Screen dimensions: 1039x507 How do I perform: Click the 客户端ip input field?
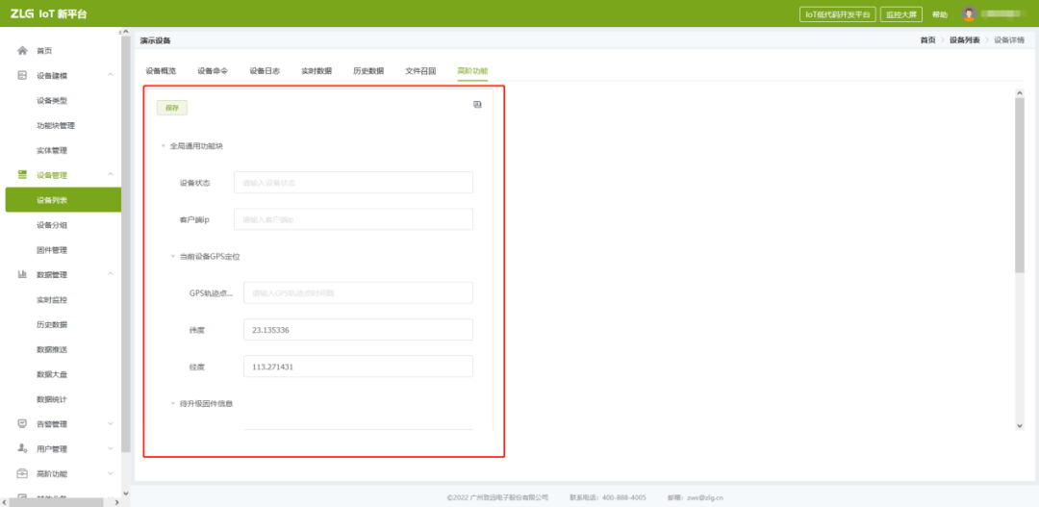353,219
